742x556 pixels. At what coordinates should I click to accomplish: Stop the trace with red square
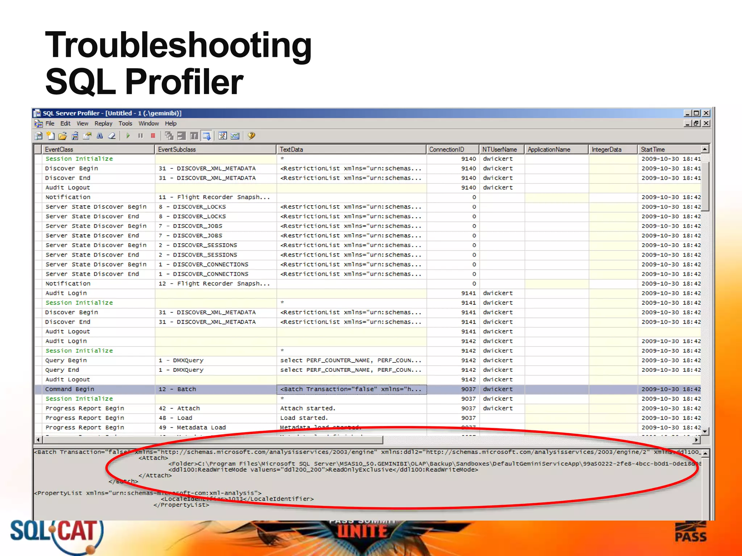[153, 136]
